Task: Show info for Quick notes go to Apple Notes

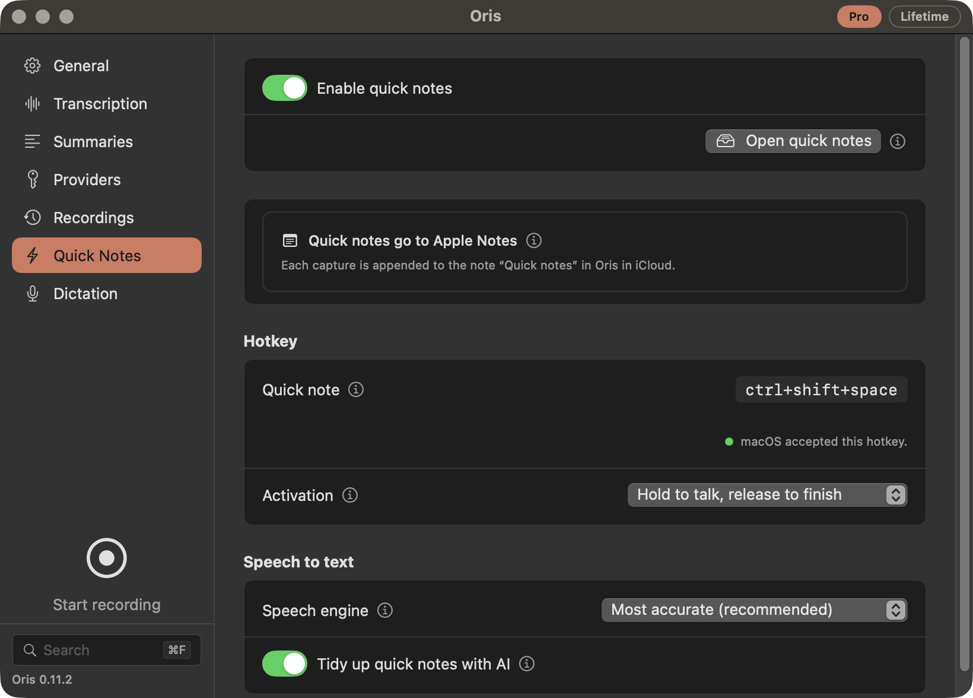Action: tap(534, 240)
